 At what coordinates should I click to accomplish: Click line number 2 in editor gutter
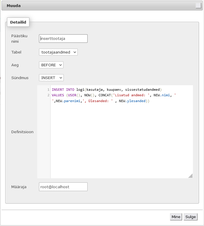pos(48,95)
